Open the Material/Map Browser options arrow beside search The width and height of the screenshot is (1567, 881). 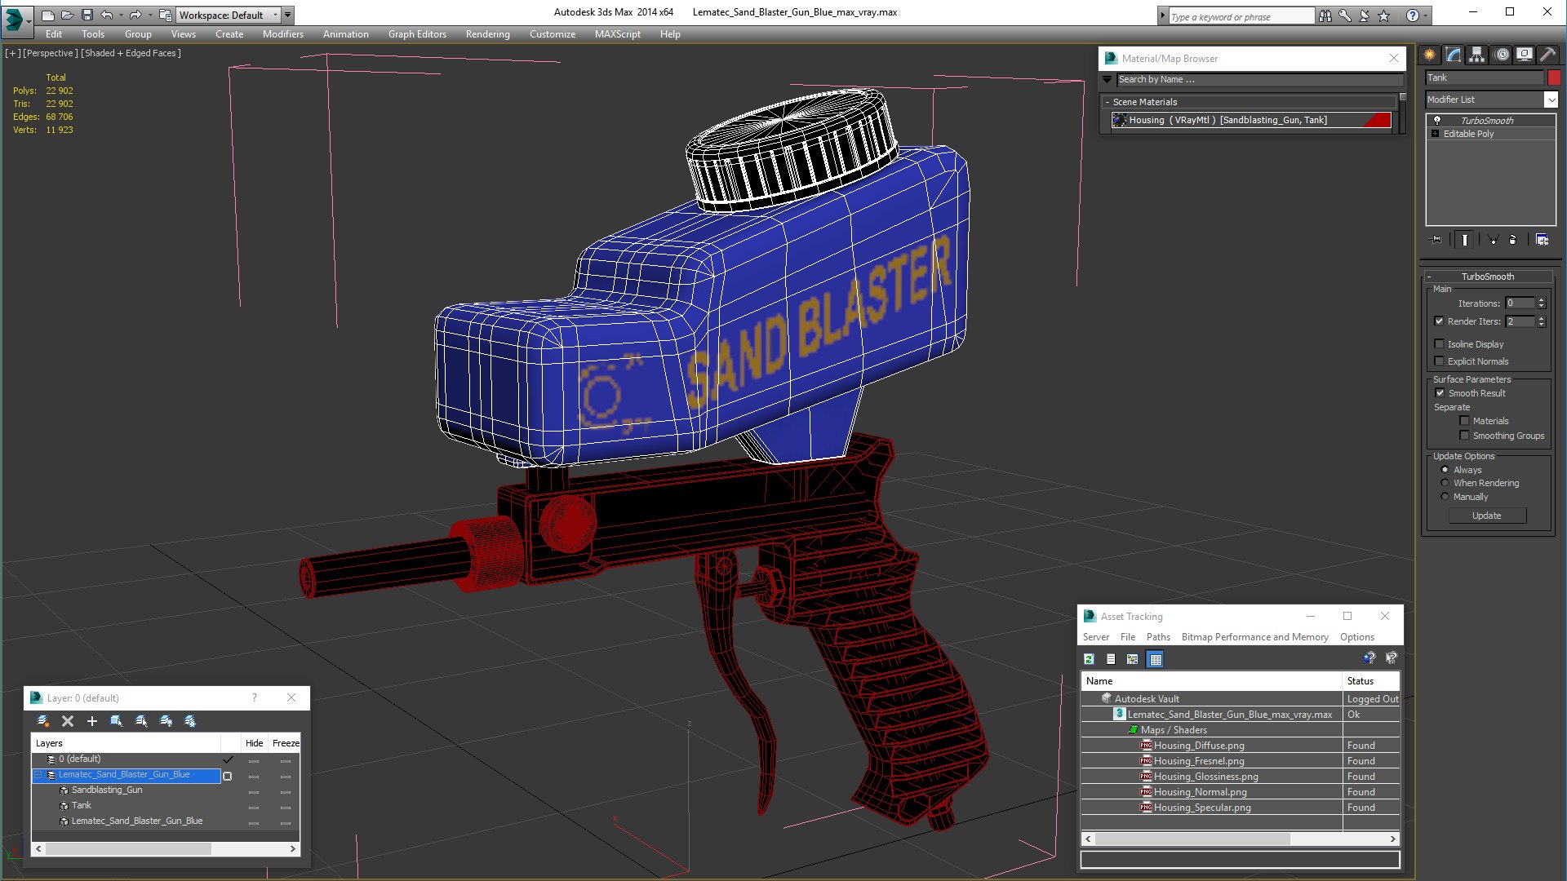click(1107, 80)
